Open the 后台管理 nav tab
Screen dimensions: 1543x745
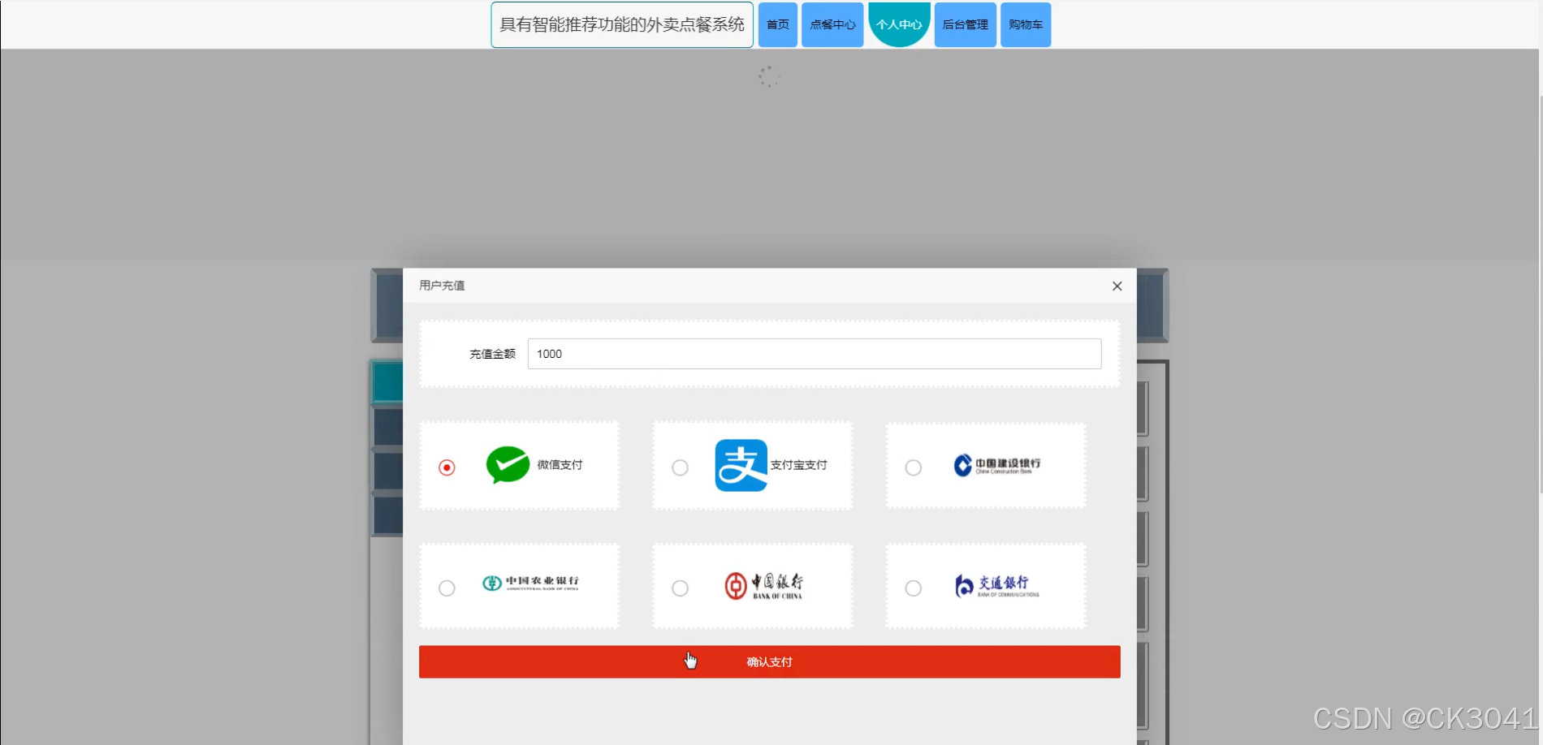966,24
